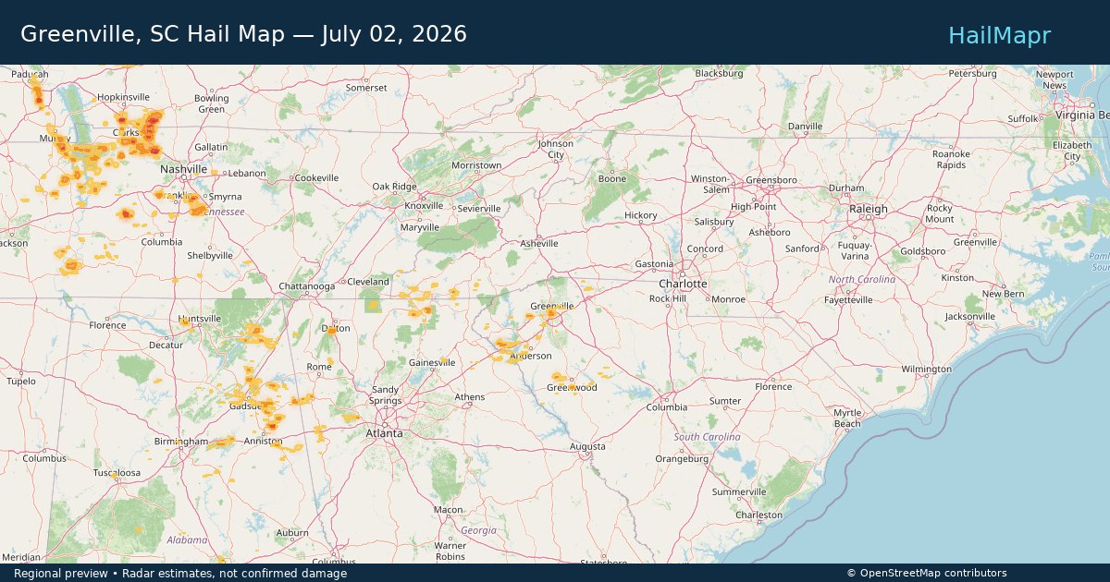Click the Jacksonville city label
The image size is (1110, 582).
coord(970,317)
